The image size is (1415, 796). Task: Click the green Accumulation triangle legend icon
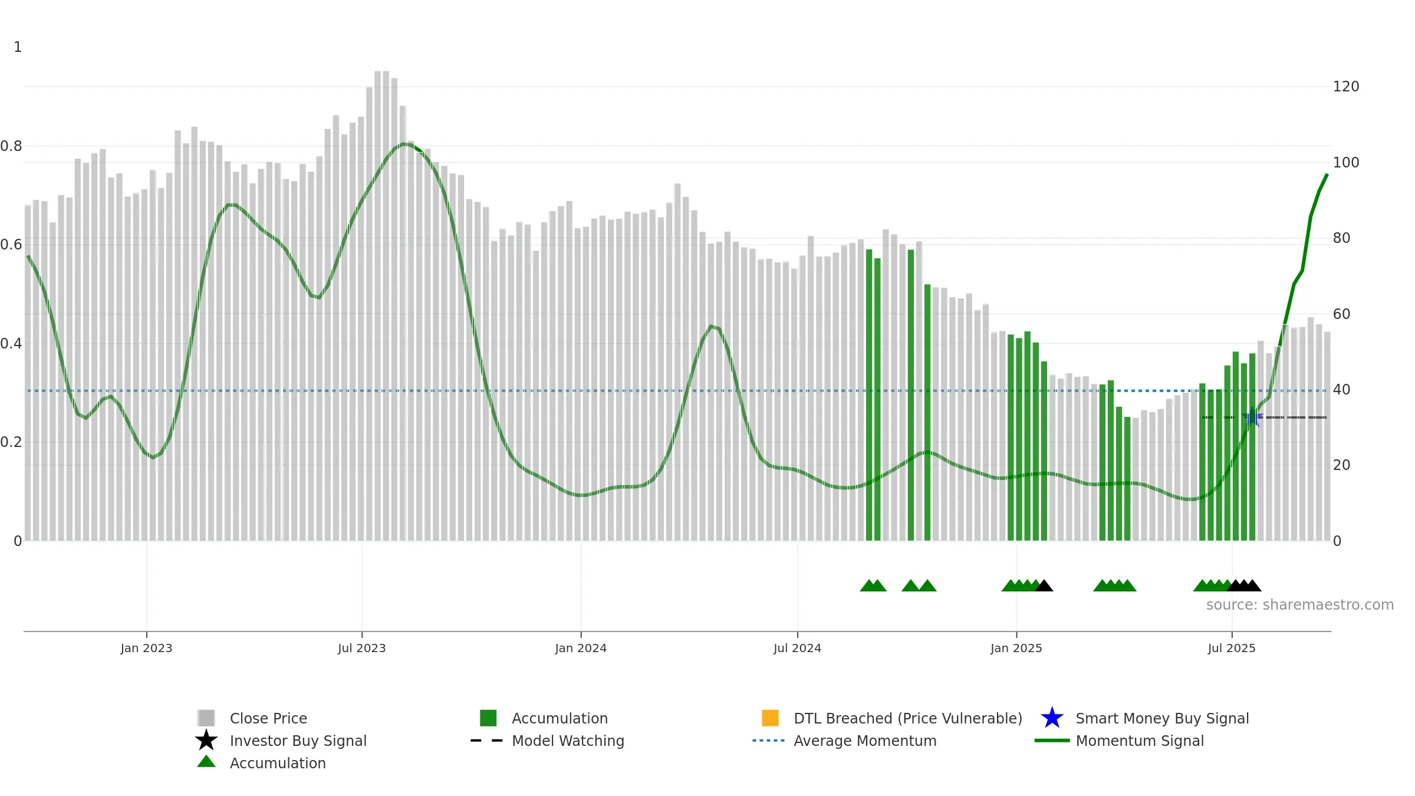click(x=206, y=762)
